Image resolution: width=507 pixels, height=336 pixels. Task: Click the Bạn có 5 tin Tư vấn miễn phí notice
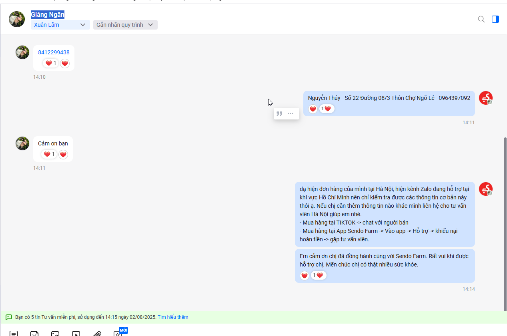click(x=86, y=317)
